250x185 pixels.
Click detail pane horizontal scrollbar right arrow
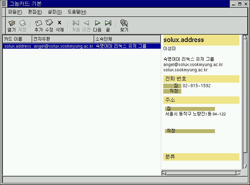coord(238,173)
